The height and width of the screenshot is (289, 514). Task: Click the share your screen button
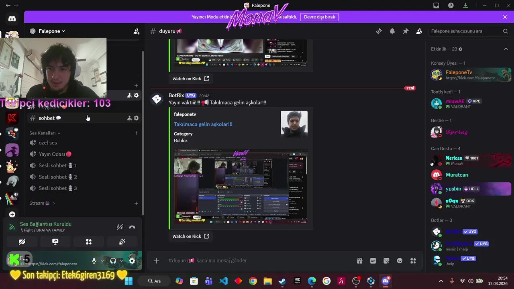click(55, 242)
